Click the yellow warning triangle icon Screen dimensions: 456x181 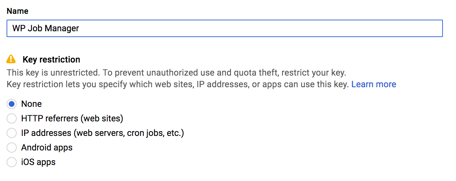pos(12,59)
